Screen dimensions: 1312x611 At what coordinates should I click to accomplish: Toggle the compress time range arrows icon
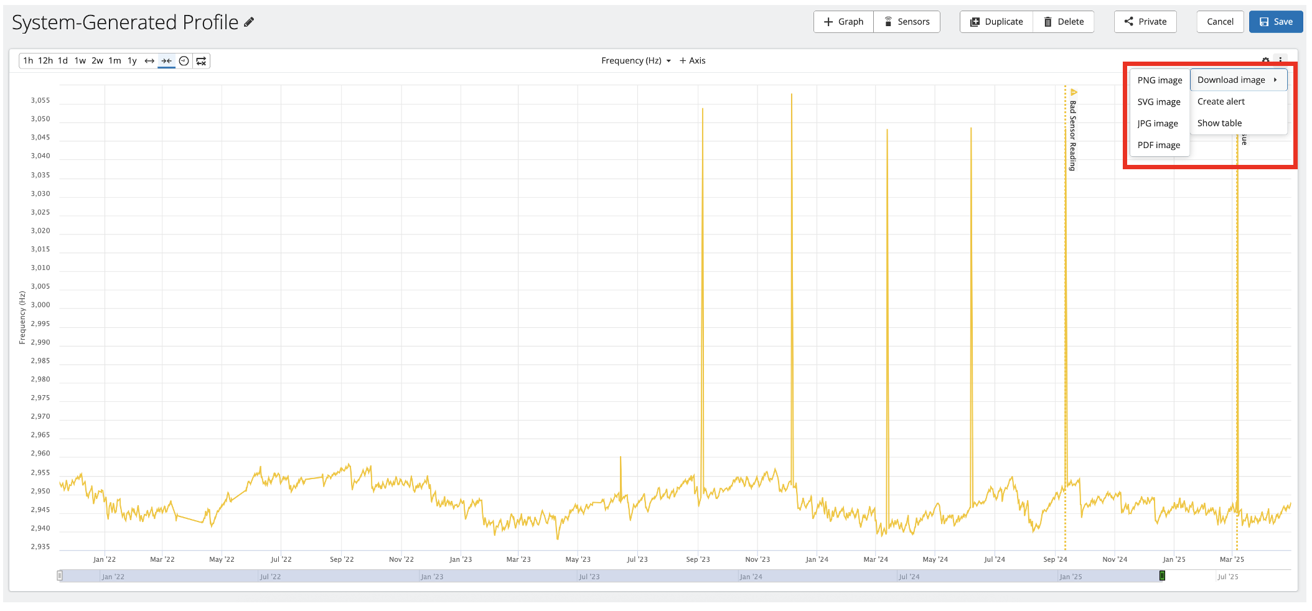pyautogui.click(x=166, y=61)
